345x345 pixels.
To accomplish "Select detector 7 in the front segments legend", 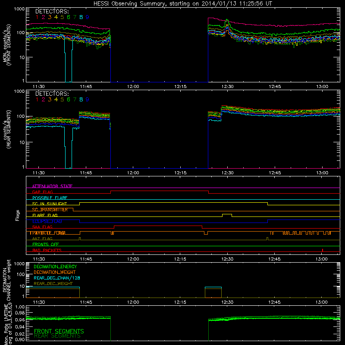I will 75,17.
